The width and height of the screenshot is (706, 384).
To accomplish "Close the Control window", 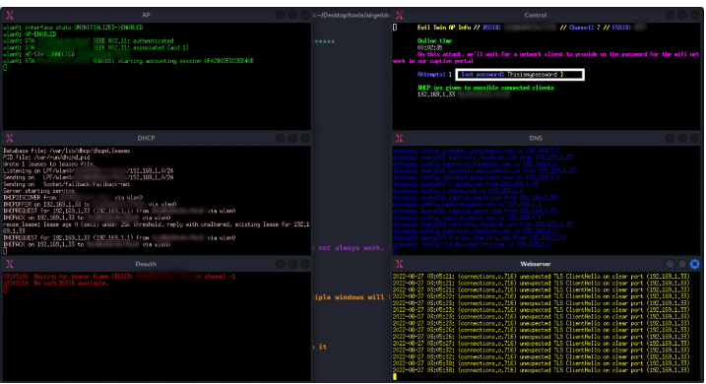I will [x=695, y=16].
